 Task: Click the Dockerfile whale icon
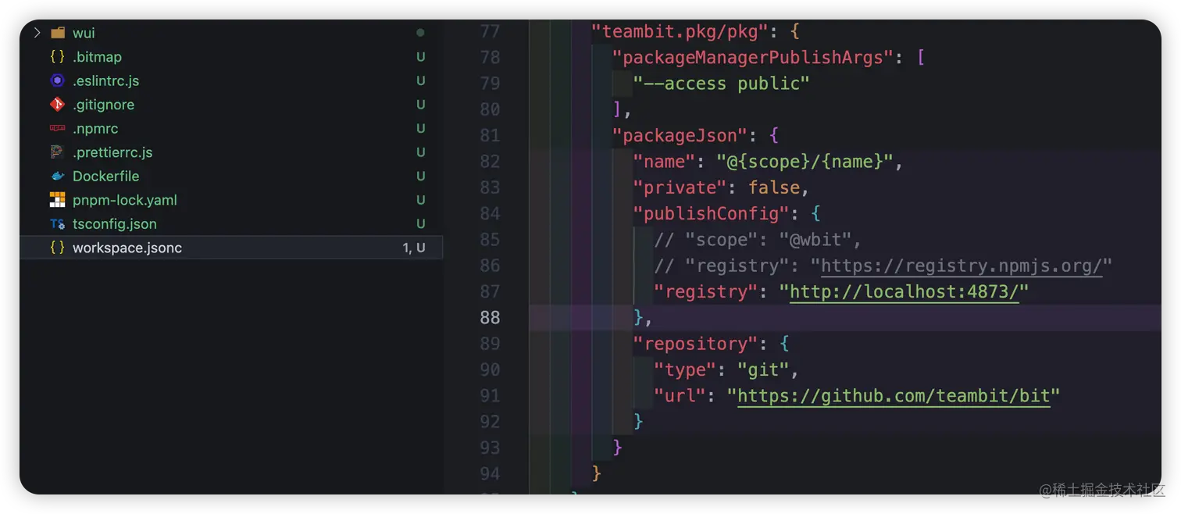click(x=57, y=177)
